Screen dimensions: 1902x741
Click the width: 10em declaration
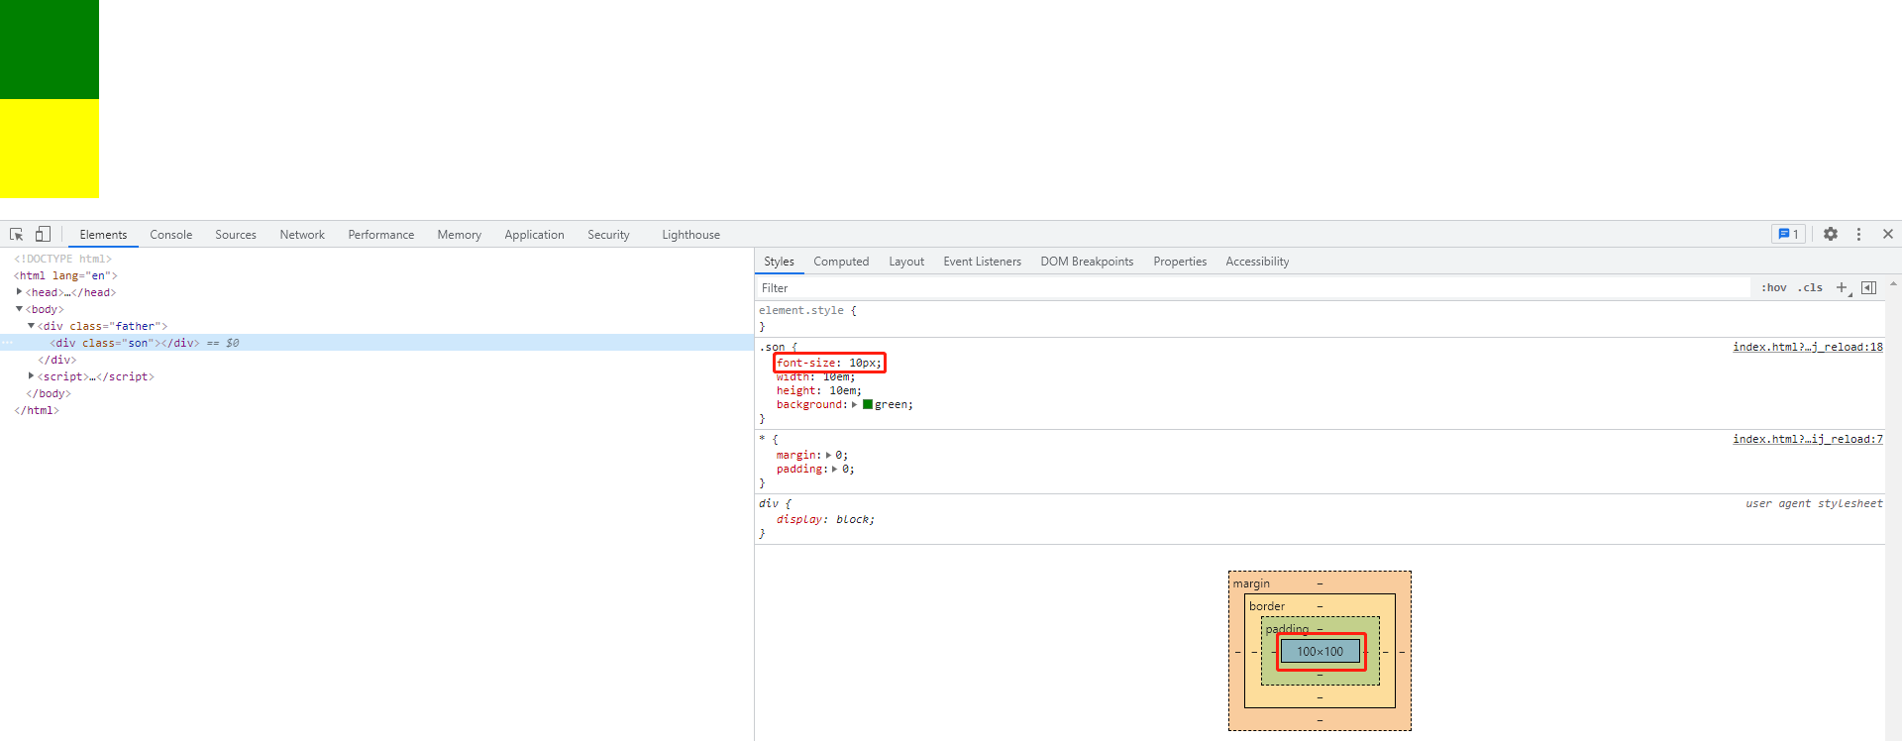click(815, 376)
